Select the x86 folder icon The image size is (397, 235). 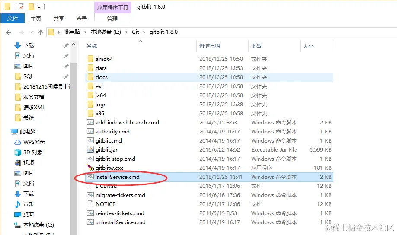(x=90, y=114)
